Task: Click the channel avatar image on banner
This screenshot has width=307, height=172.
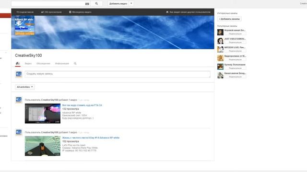Action: pos(24,25)
